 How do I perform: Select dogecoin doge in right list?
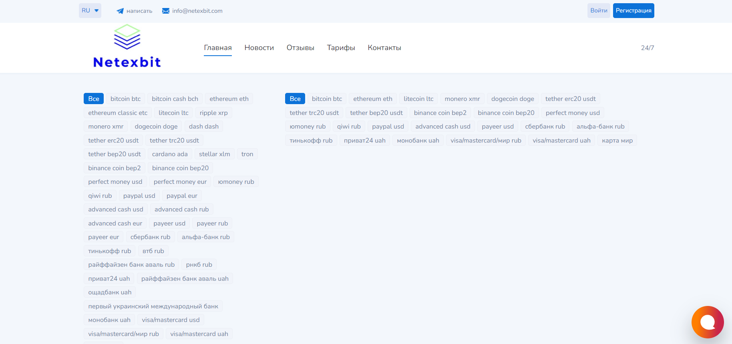[x=513, y=99]
